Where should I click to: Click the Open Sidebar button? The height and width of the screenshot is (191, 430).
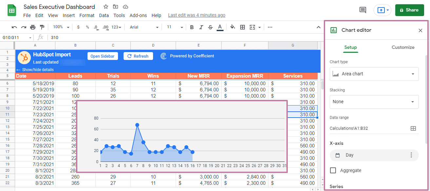[x=103, y=56]
